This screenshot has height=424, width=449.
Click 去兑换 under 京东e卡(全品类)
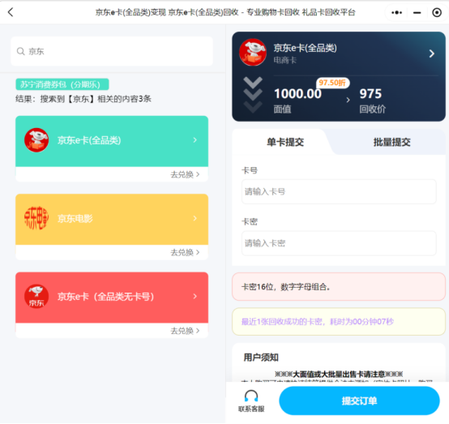coord(185,174)
